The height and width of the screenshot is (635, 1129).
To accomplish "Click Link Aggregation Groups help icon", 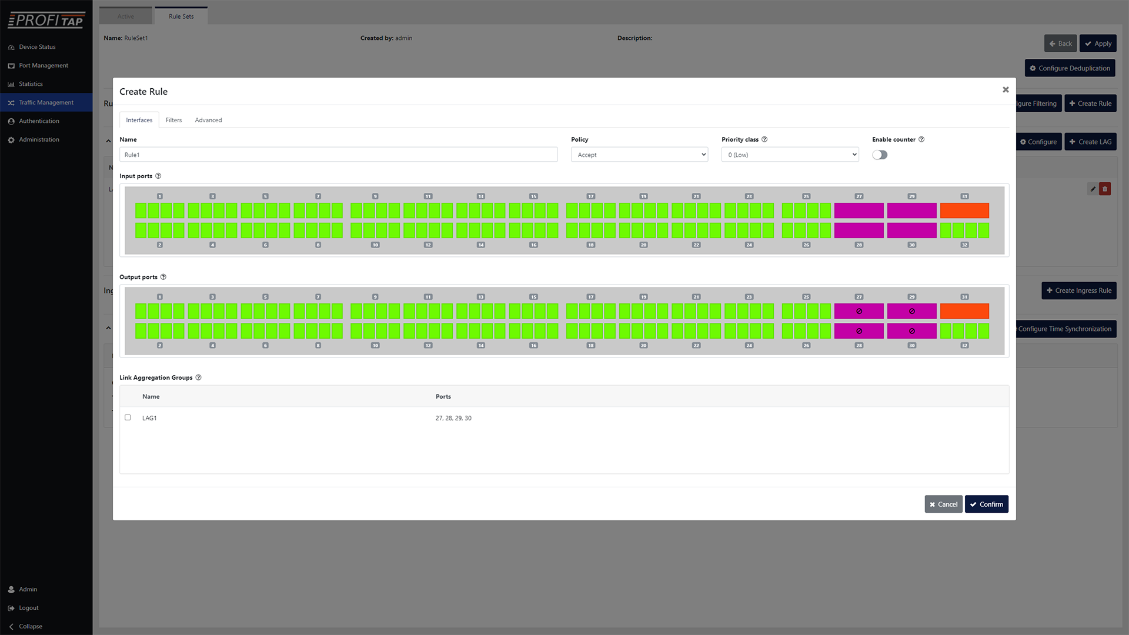I will (x=198, y=377).
